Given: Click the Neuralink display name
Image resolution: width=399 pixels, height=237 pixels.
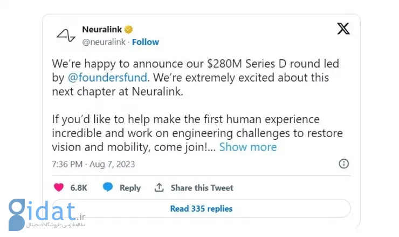Looking at the screenshot, I should coord(102,30).
